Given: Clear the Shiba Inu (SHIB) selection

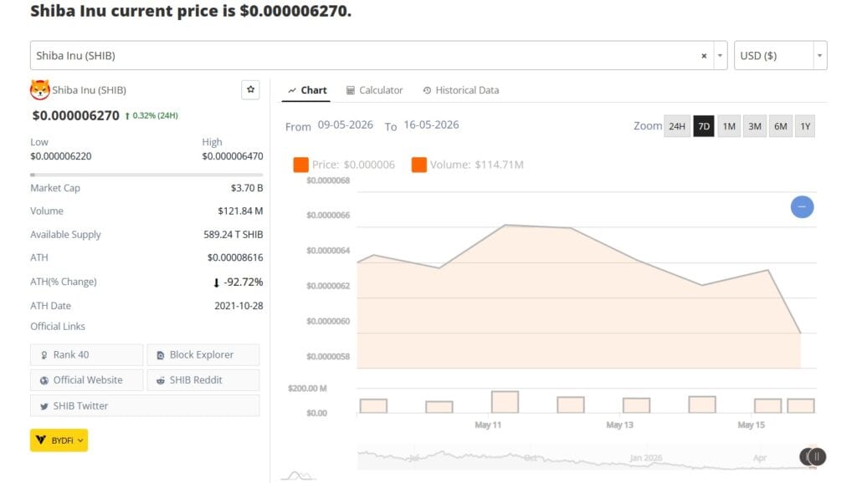Looking at the screenshot, I should [704, 56].
